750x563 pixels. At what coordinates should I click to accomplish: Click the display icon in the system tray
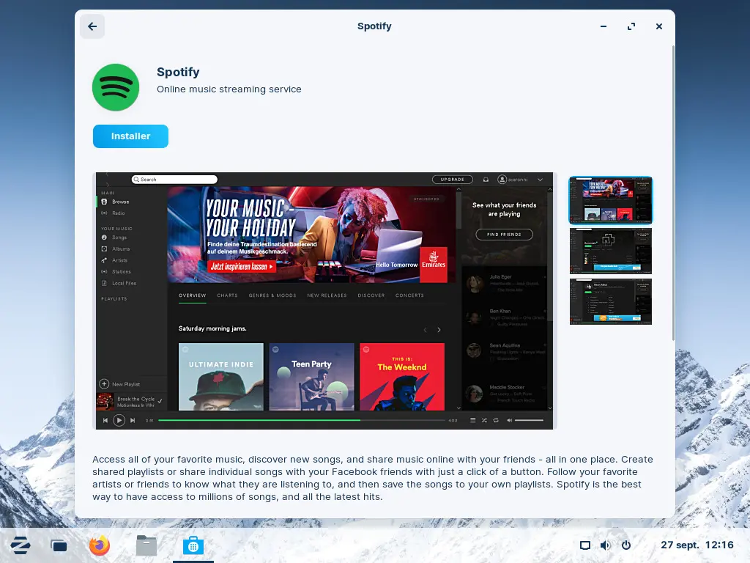(x=584, y=545)
